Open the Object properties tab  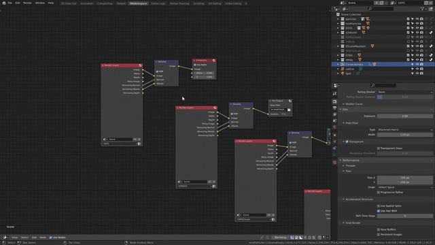[x=334, y=135]
